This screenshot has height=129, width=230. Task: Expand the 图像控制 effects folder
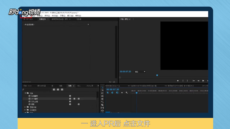point(25,107)
